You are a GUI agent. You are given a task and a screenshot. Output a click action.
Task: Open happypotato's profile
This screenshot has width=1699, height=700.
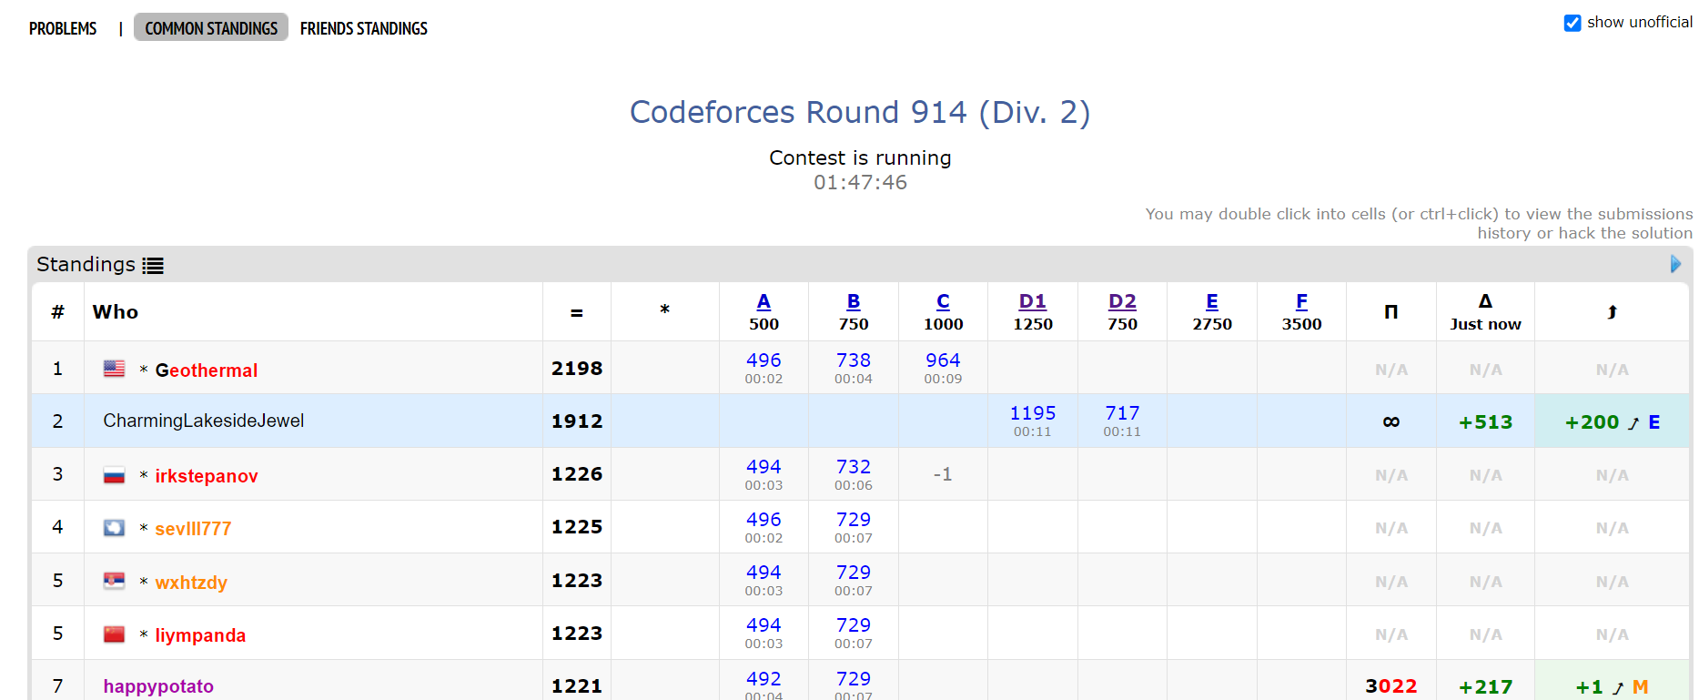coord(158,686)
